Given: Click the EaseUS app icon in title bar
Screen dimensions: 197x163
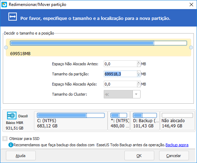Looking at the screenshot, I should (x=4, y=5).
